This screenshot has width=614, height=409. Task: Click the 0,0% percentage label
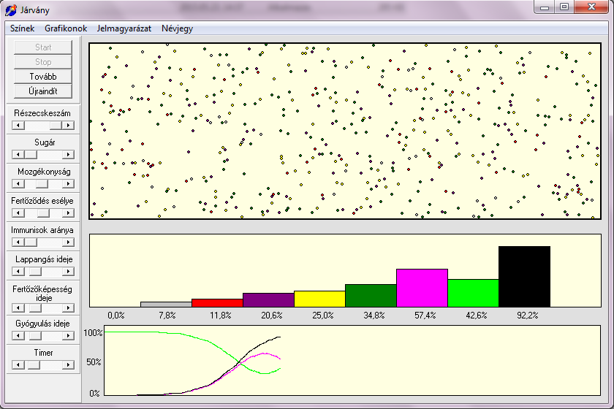click(x=116, y=316)
